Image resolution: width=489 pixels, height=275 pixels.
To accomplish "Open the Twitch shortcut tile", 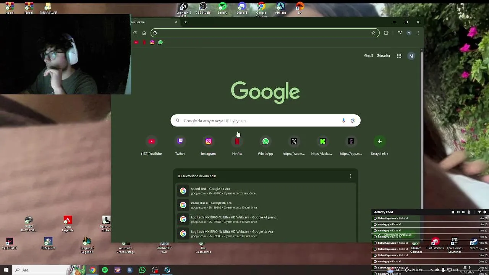I will tap(180, 146).
